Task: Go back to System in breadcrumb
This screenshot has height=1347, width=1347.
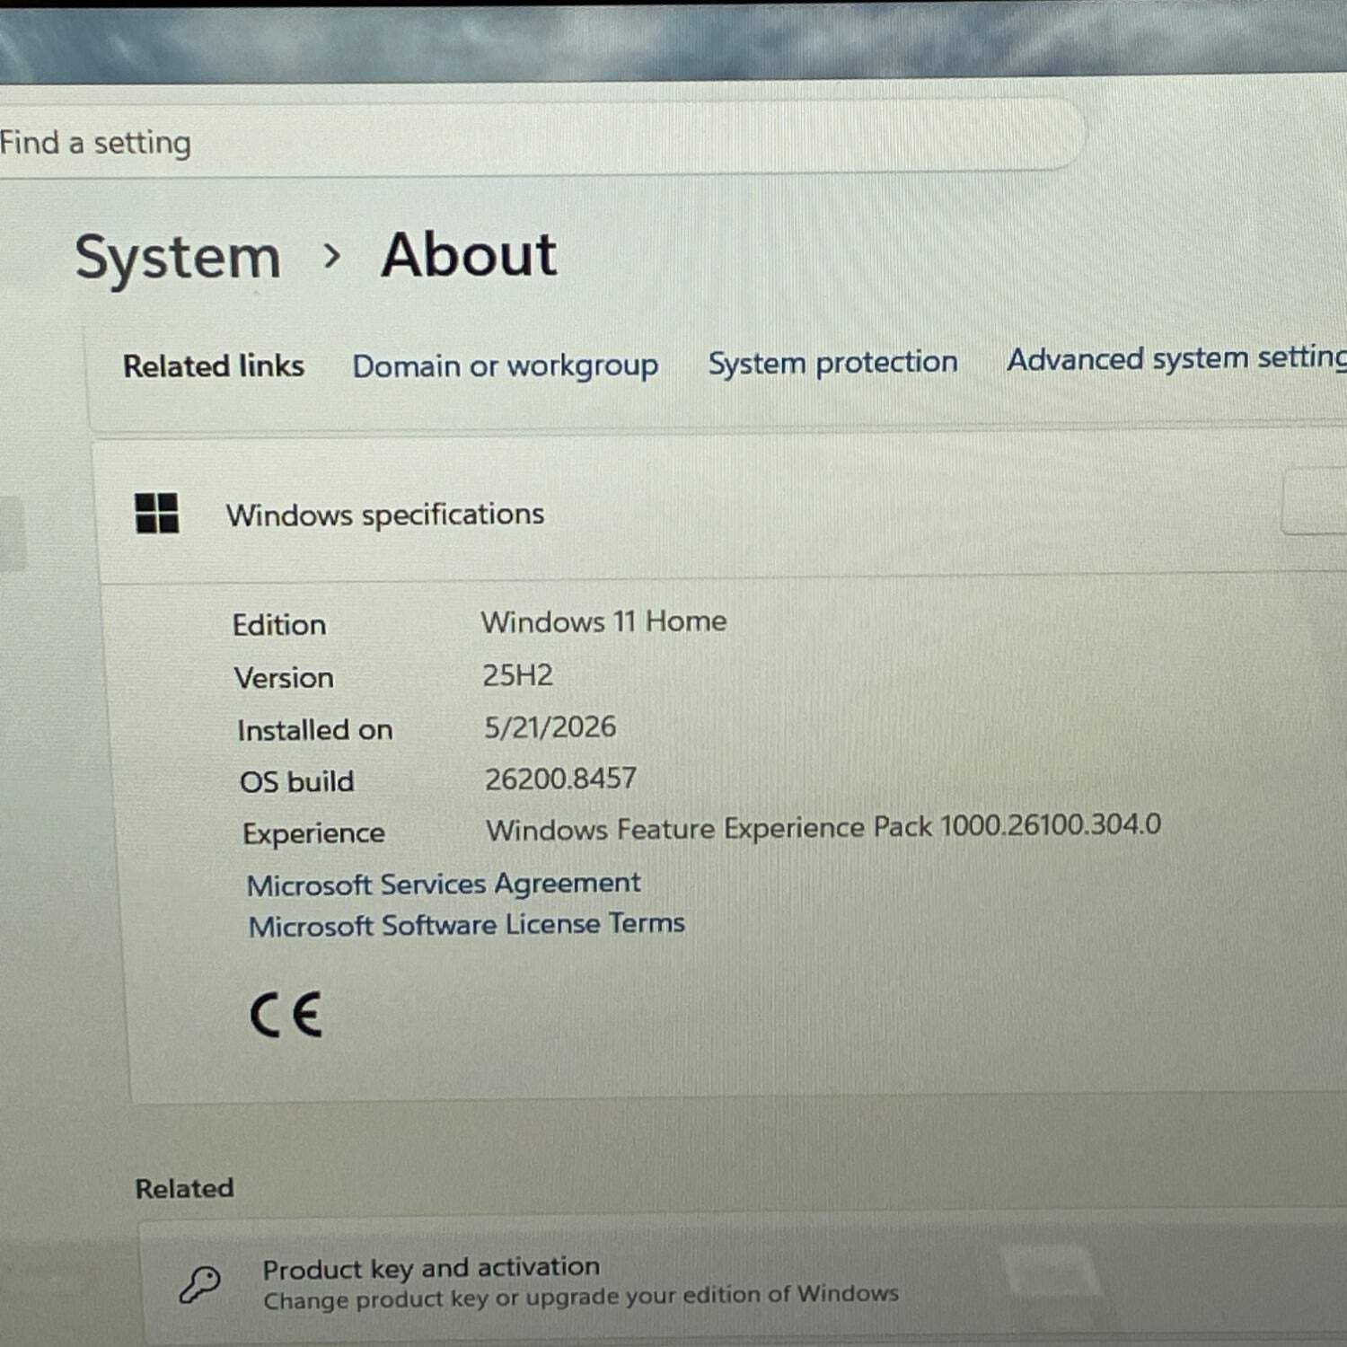Action: (178, 258)
